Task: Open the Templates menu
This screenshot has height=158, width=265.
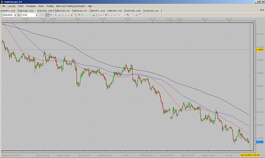Action: coord(31,6)
